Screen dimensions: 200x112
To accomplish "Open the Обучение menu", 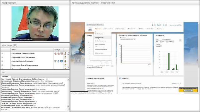I will (x=98, y=29).
